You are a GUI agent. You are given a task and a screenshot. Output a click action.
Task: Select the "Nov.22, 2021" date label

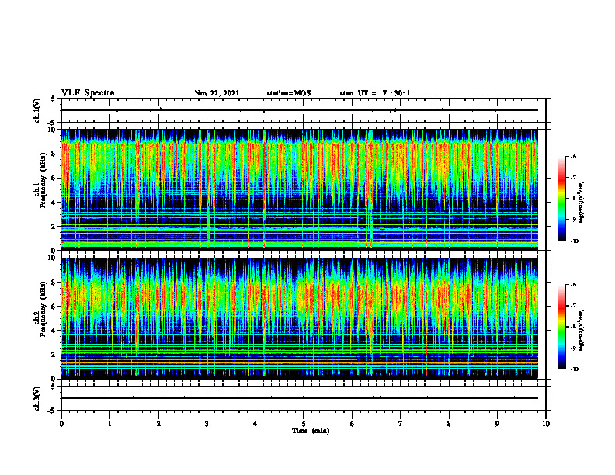click(217, 93)
